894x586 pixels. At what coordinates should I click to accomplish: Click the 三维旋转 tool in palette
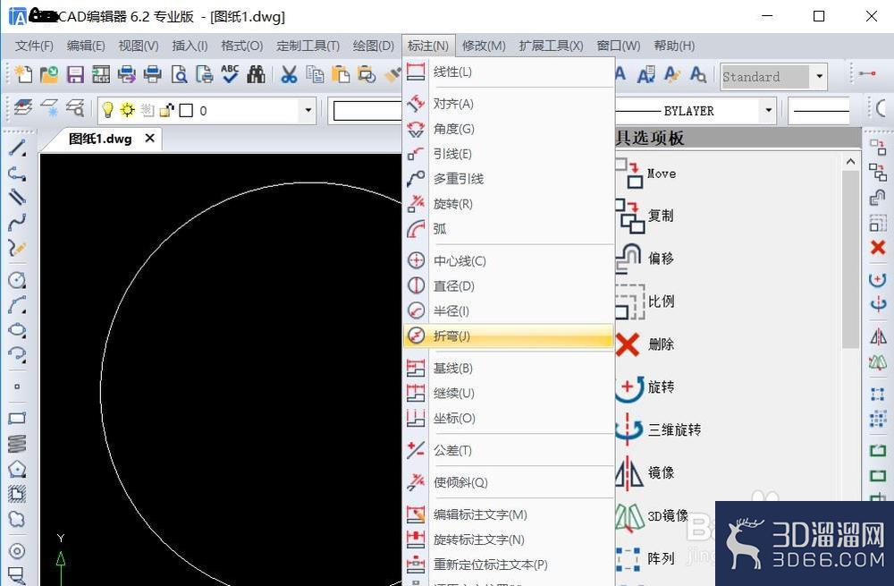[x=629, y=429]
